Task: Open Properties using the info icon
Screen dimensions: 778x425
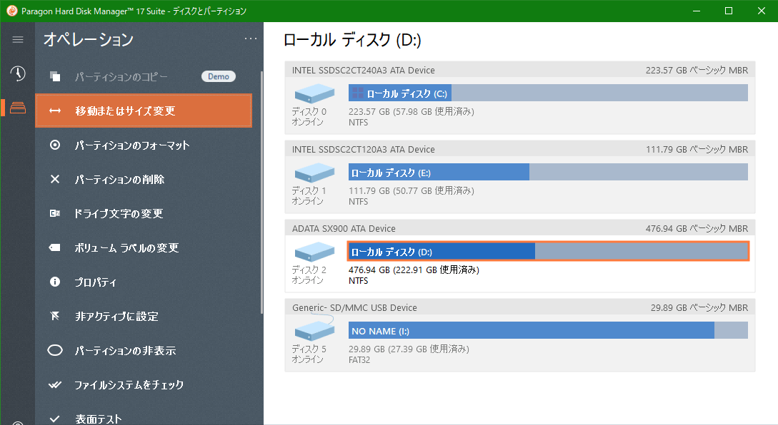Action: 55,282
